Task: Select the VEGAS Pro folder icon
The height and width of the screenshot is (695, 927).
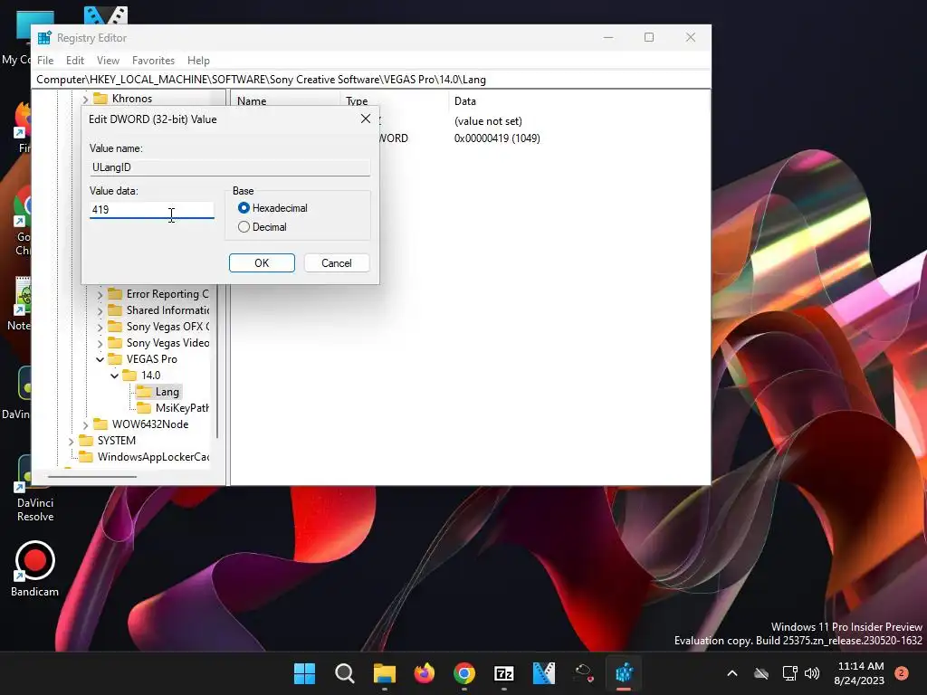Action: [x=115, y=358]
